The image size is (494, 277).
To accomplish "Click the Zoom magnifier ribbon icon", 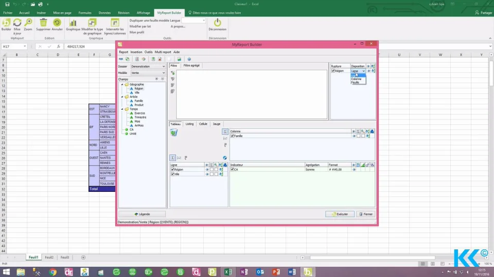I will point(28,23).
